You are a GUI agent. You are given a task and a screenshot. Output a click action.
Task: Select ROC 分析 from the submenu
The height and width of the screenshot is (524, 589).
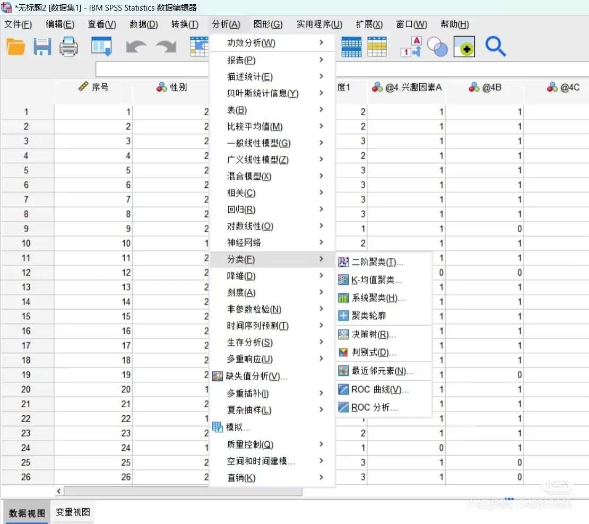tap(383, 408)
